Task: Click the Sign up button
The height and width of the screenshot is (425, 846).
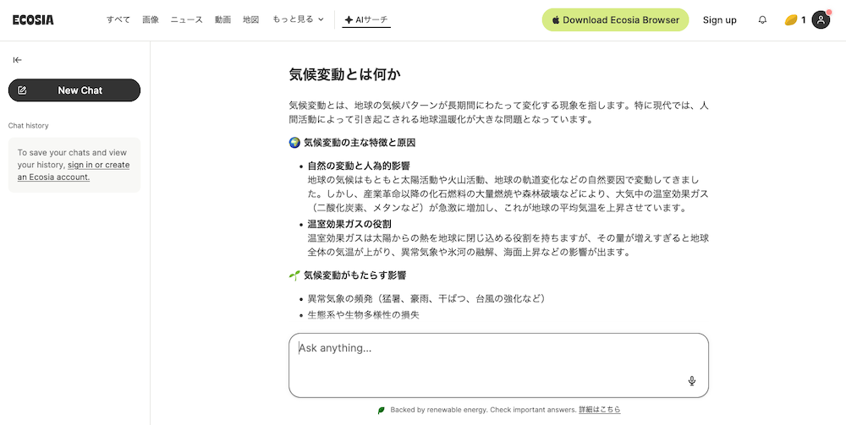Action: click(x=719, y=19)
